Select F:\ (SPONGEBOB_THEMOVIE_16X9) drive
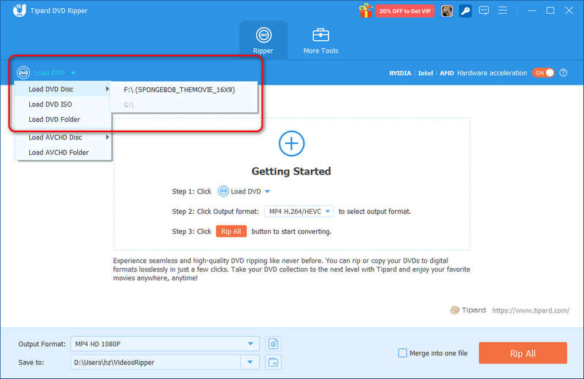This screenshot has width=584, height=379. click(x=184, y=90)
